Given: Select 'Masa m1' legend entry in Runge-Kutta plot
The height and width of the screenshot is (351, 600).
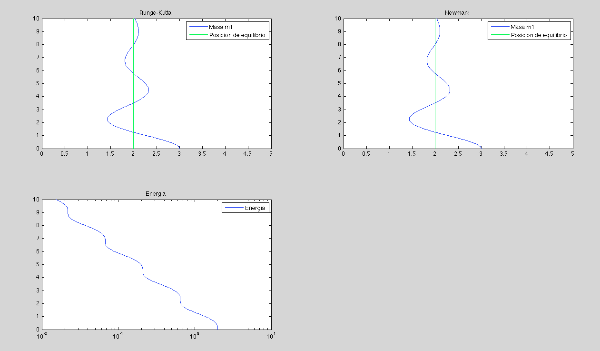Looking at the screenshot, I should coord(220,27).
